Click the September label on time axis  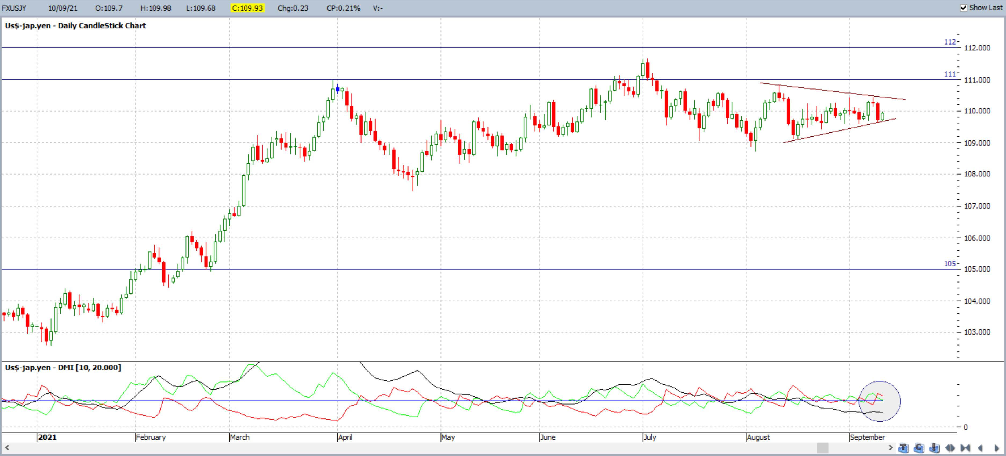tap(867, 437)
